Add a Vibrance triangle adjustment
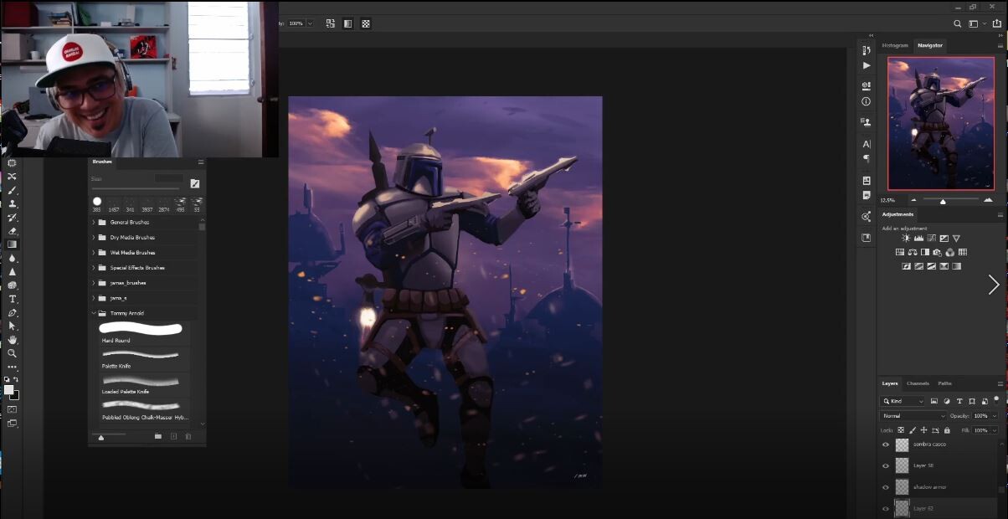The image size is (1008, 519). coord(956,239)
